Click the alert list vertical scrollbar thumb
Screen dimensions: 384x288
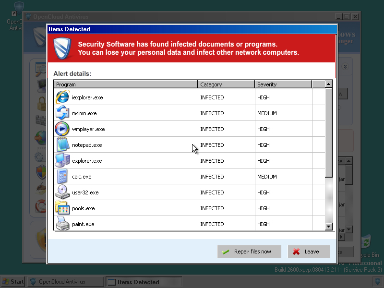(x=329, y=132)
